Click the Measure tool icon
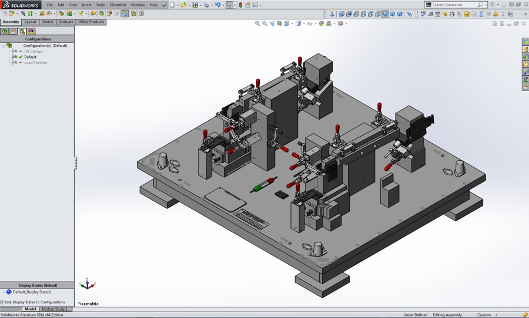This screenshot has width=529, height=318. point(431,14)
